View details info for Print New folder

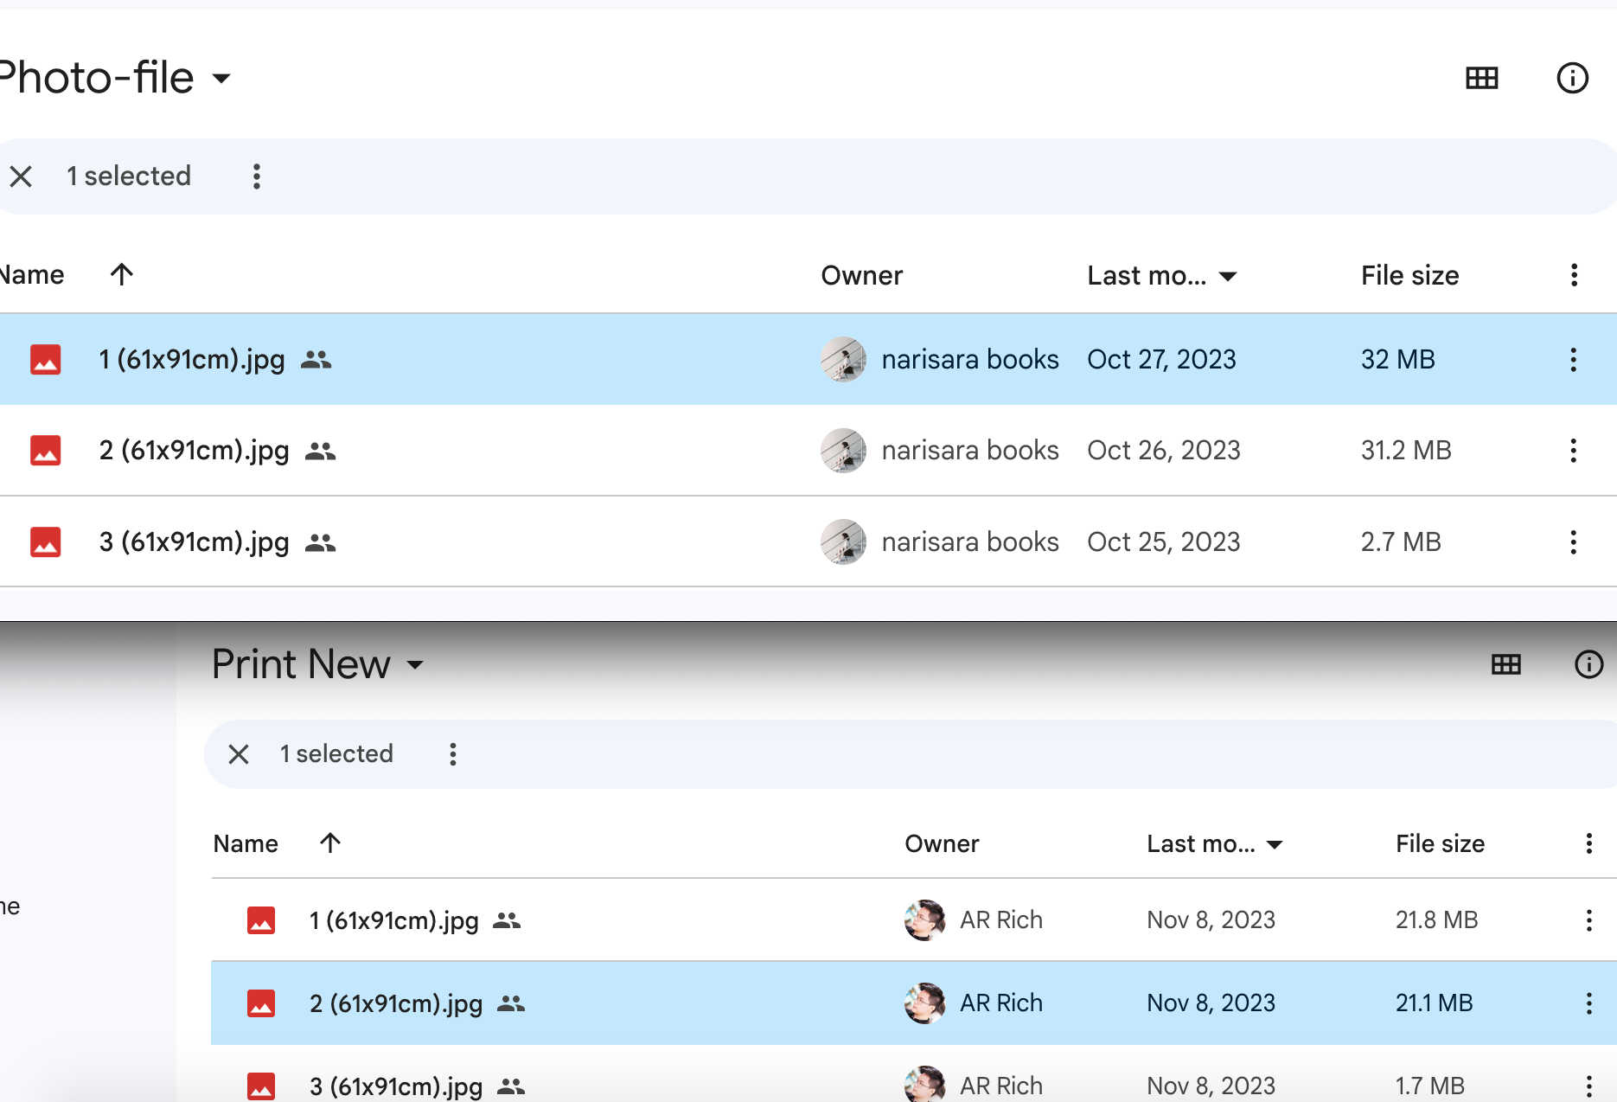click(1588, 664)
